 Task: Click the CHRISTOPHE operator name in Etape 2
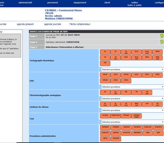[73, 42]
